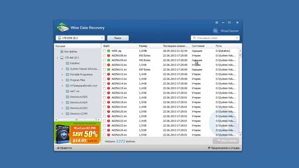Screen dimensions: 299x168
Task: Click the Program Files folder icon
Action: (x=67, y=80)
